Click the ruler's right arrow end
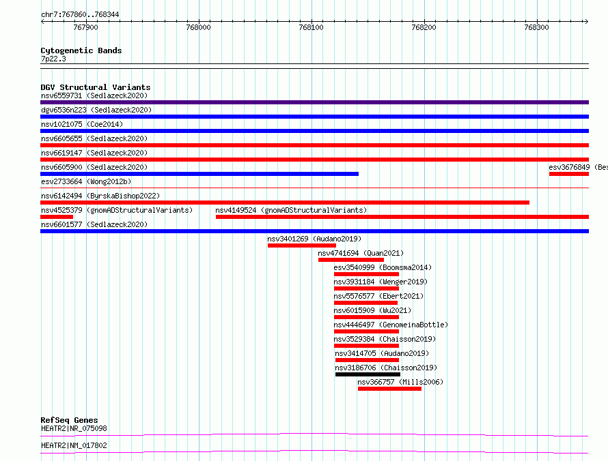The image size is (608, 461). 586,21
